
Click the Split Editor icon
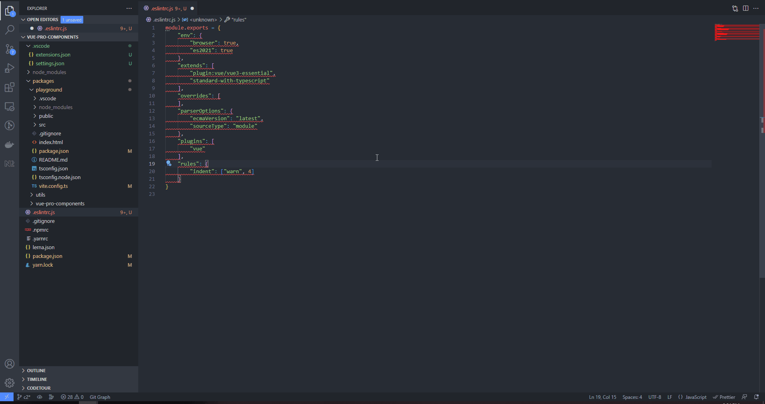point(745,8)
